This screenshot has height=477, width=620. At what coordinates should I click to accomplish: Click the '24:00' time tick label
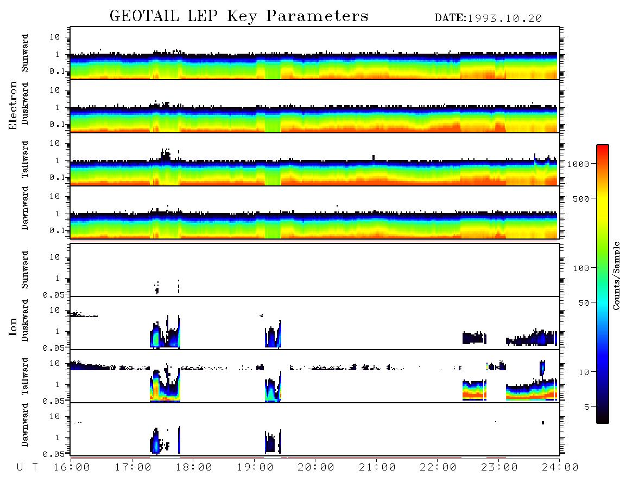[x=560, y=467]
